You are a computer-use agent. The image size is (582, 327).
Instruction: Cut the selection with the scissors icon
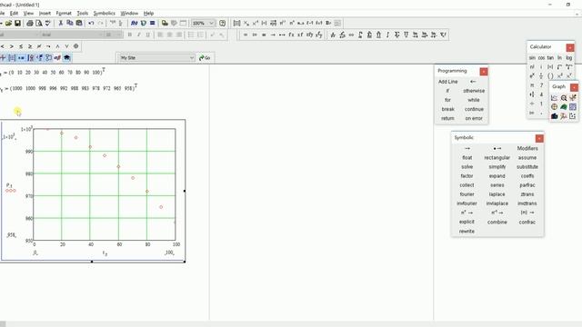pos(61,23)
